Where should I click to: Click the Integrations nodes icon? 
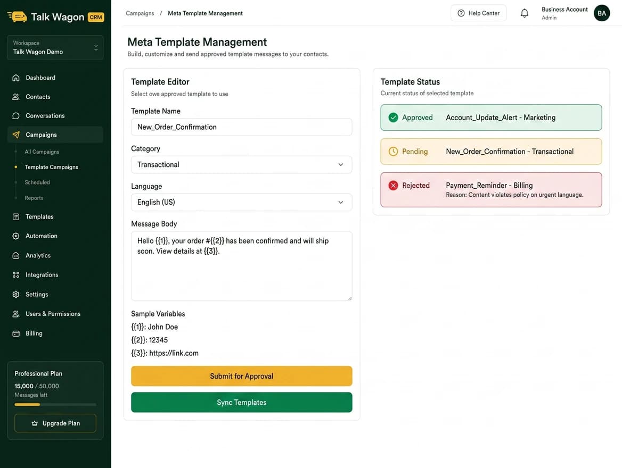coord(16,274)
